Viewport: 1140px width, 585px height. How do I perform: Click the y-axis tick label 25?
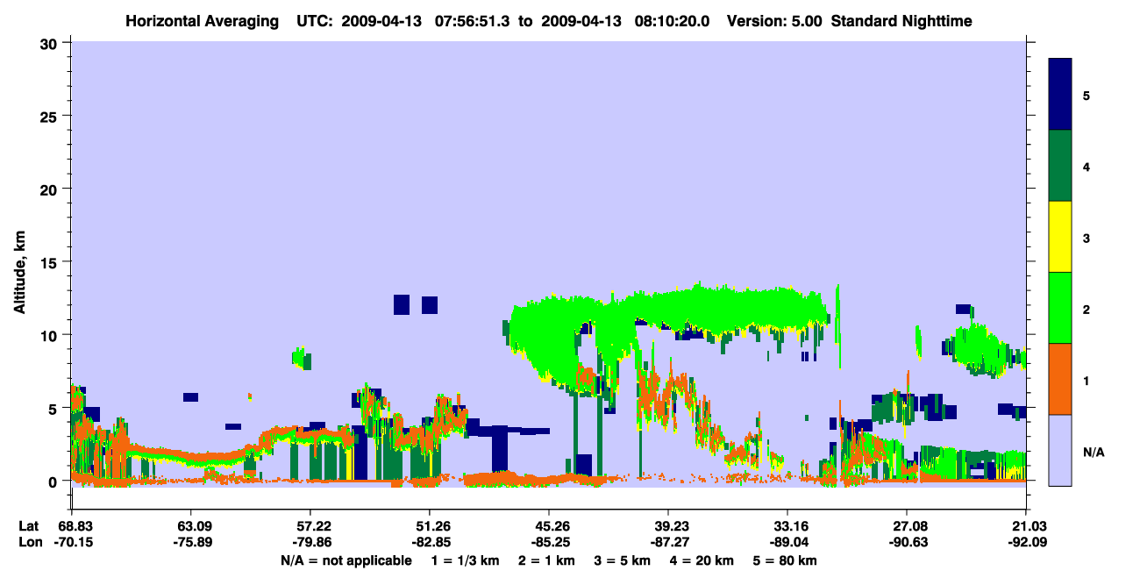(51, 116)
